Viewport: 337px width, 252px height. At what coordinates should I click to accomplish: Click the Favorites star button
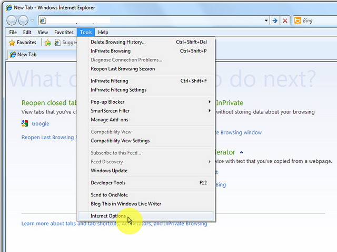(x=23, y=43)
